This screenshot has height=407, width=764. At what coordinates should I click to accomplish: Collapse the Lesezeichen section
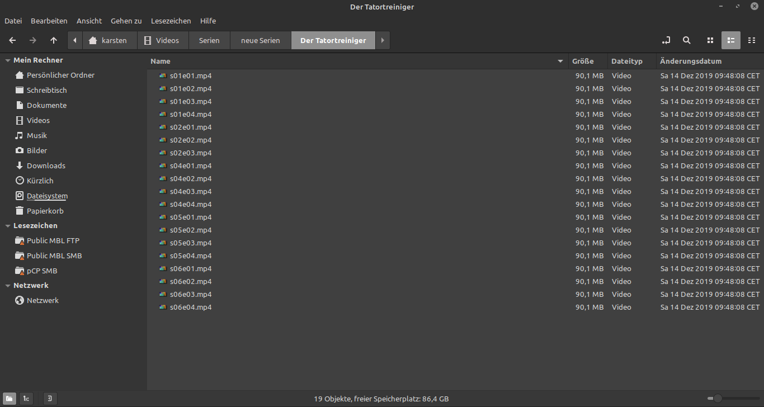pyautogui.click(x=8, y=226)
